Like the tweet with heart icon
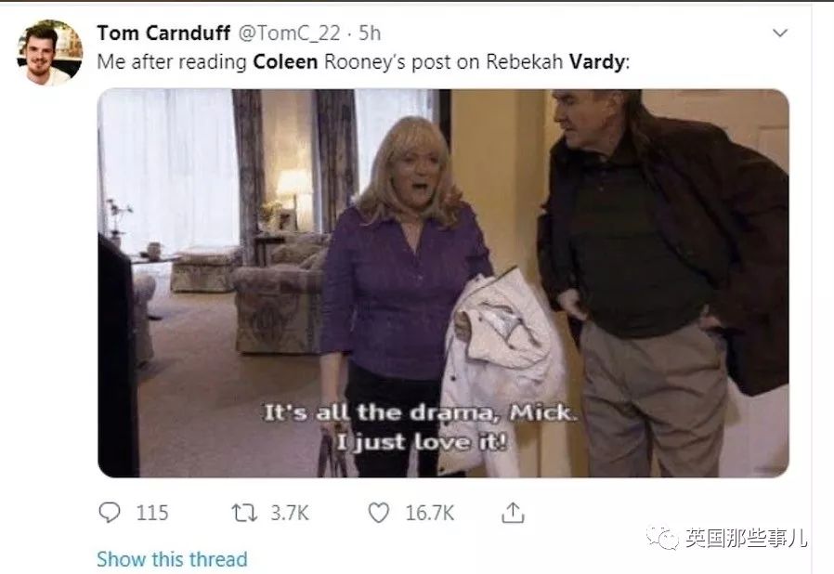The image size is (834, 574). coord(379,513)
